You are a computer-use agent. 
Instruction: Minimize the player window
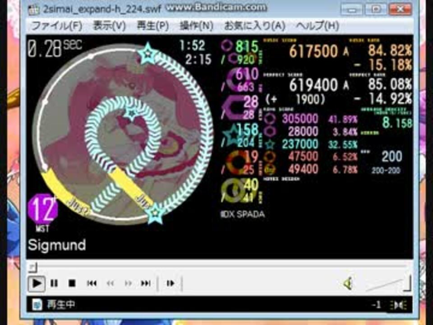352,9
